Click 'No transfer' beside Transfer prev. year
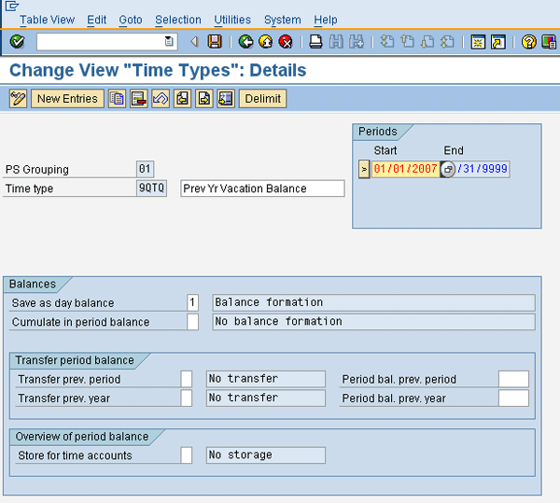Viewport: 560px width, 503px height. pyautogui.click(x=244, y=398)
